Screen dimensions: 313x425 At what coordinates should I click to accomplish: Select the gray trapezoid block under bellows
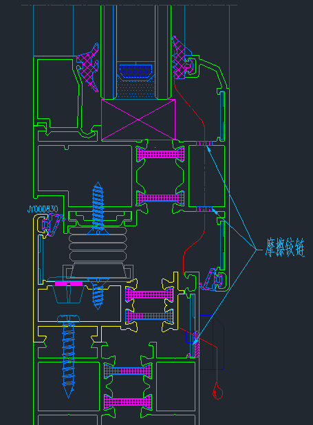(x=98, y=272)
